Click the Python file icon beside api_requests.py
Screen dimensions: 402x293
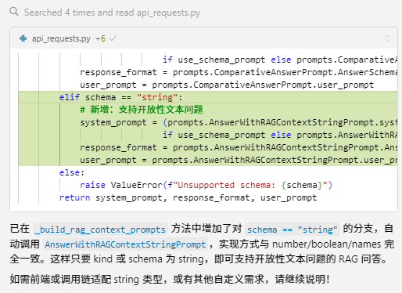pos(23,38)
